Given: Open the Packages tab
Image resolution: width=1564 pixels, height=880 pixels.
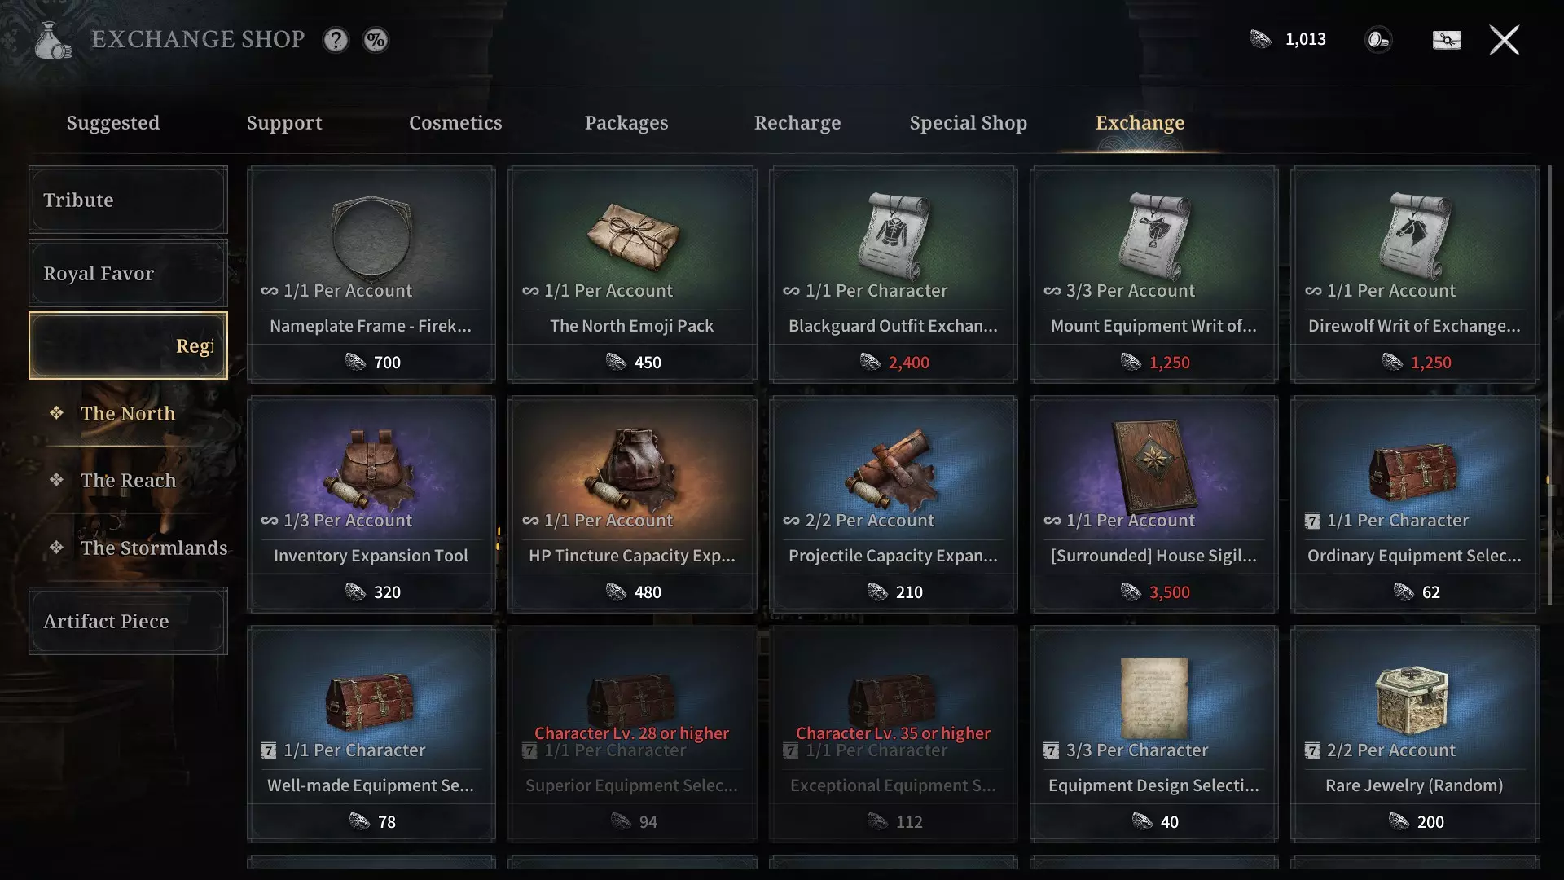Looking at the screenshot, I should tap(626, 123).
